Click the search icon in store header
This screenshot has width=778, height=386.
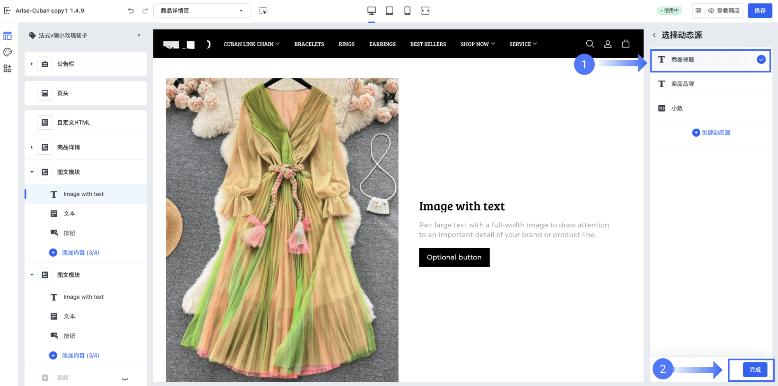pos(590,44)
